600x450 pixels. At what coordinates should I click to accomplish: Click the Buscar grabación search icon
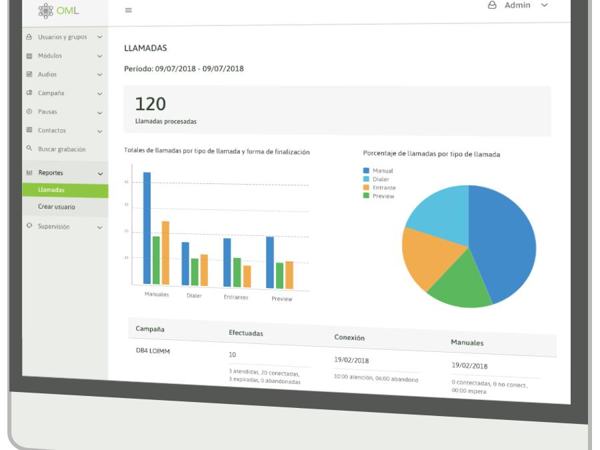[x=29, y=149]
